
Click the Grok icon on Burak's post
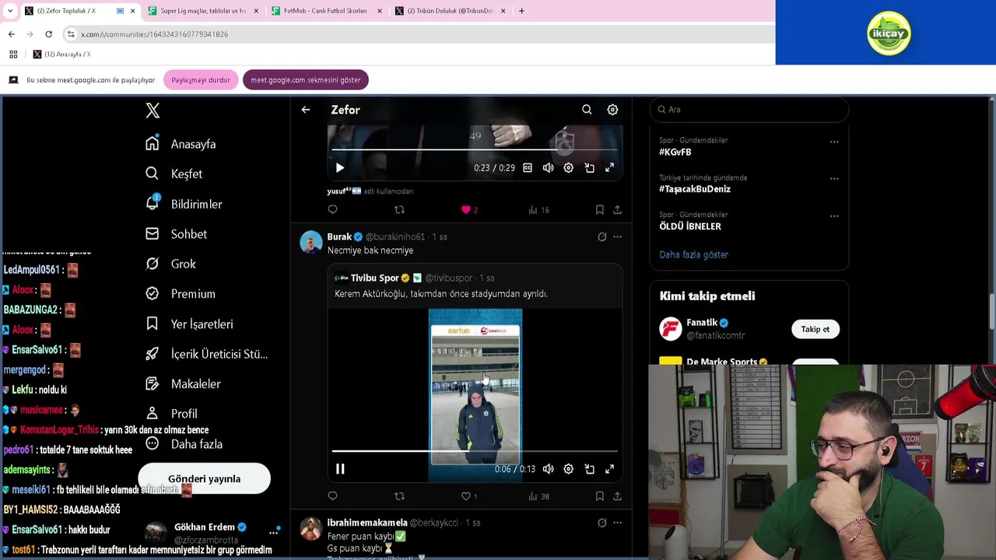(601, 236)
